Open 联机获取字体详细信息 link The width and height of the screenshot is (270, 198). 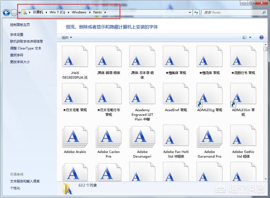click(x=27, y=41)
